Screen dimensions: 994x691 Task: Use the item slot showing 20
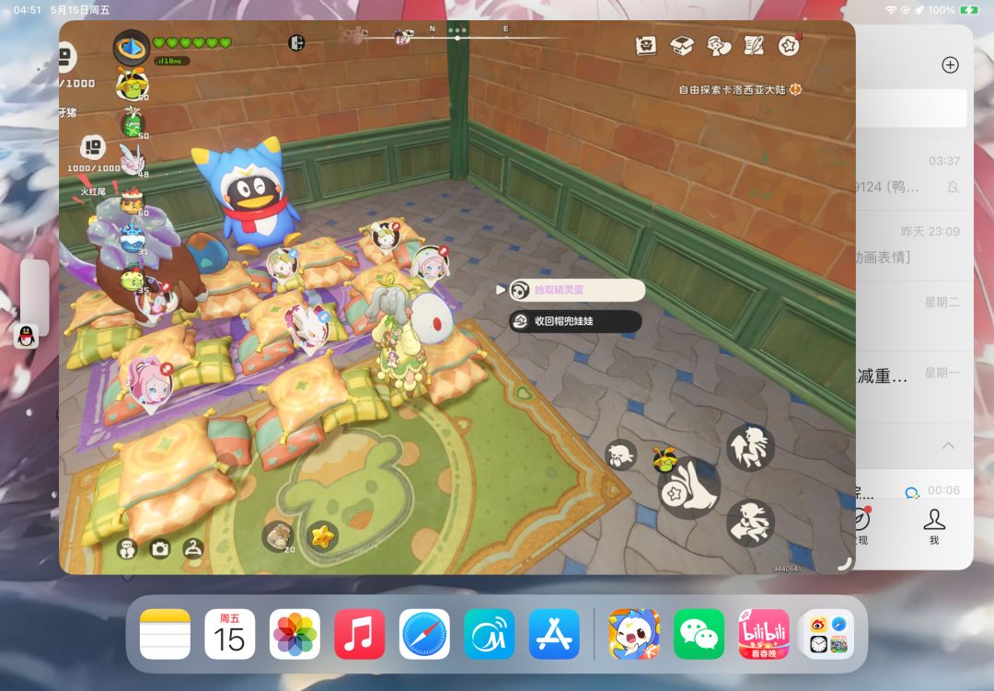[x=278, y=537]
